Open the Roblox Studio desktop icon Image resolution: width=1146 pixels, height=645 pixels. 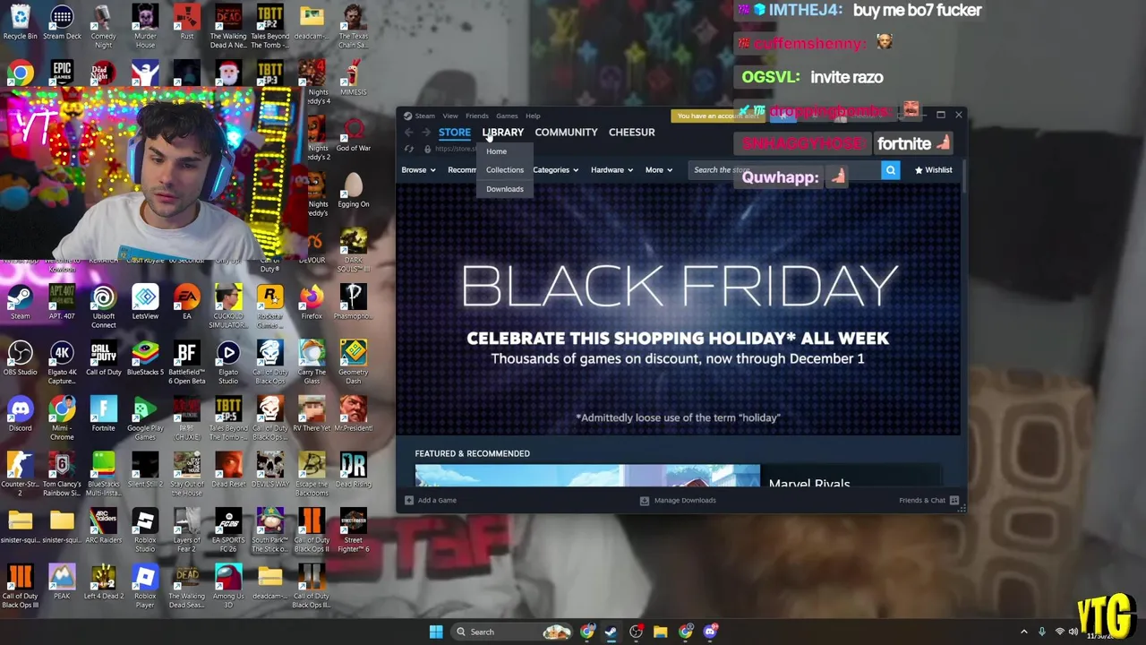[x=145, y=530]
